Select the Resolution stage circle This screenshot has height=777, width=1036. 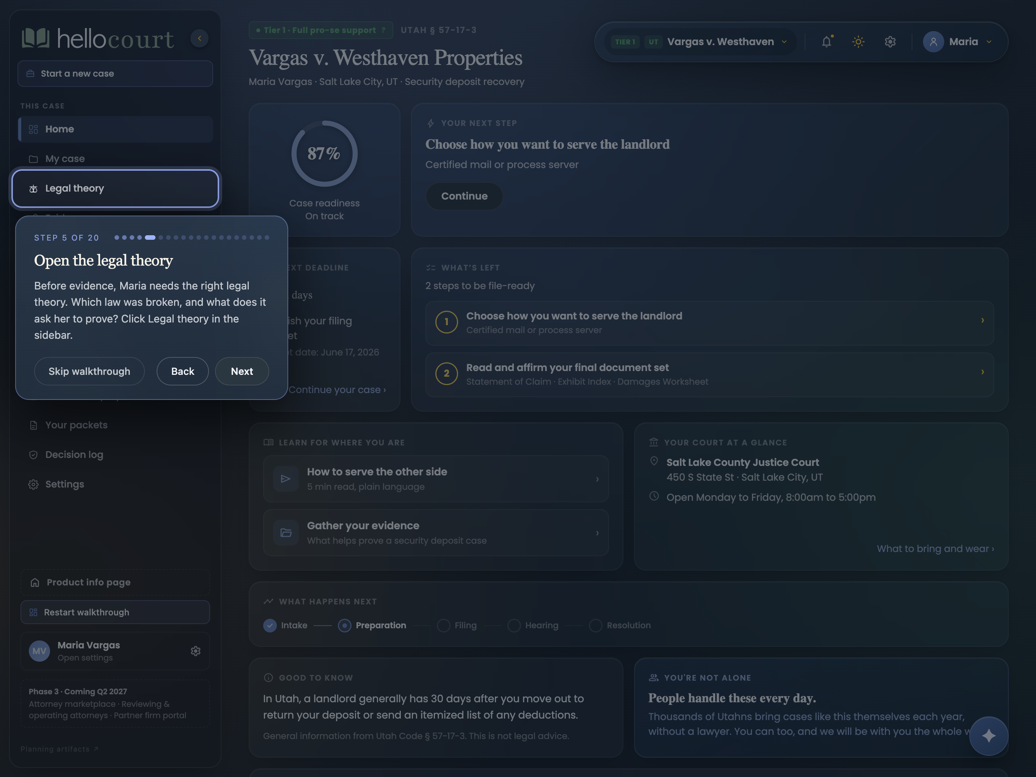(595, 626)
